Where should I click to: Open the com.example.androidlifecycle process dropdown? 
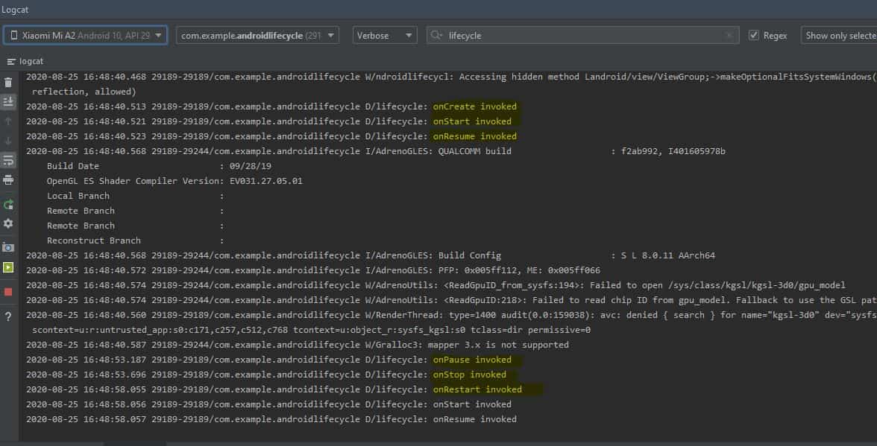click(x=257, y=35)
